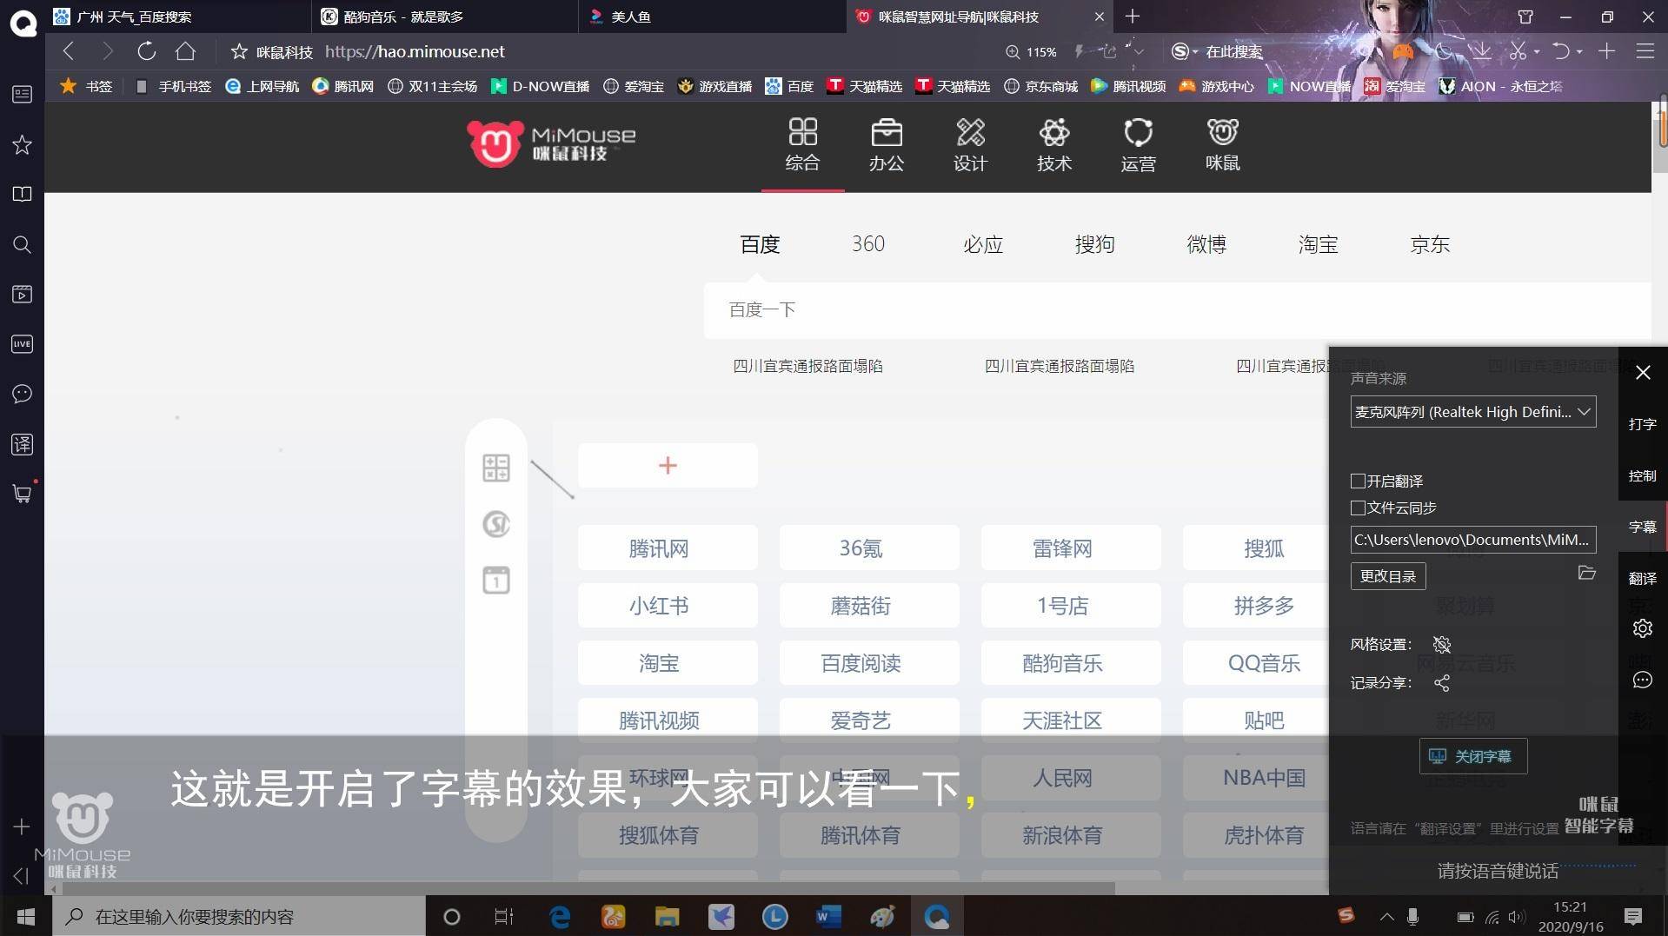
Task: Expand address bar dropdown chevron
Action: coord(1138,52)
